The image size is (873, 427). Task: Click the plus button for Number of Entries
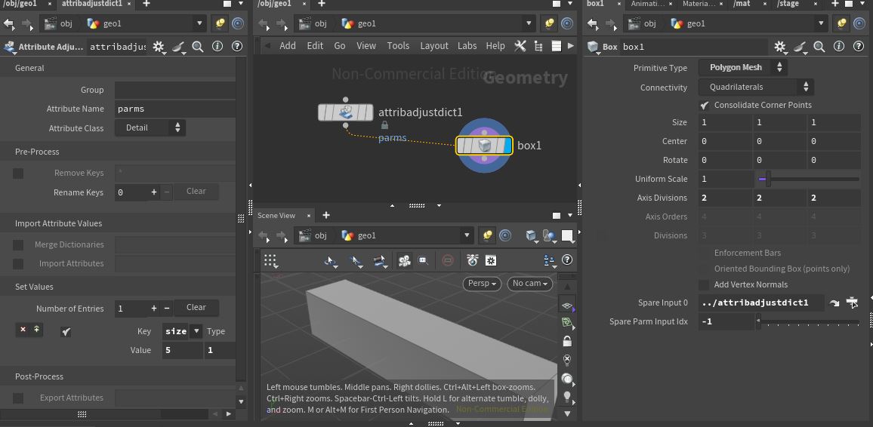click(x=154, y=308)
